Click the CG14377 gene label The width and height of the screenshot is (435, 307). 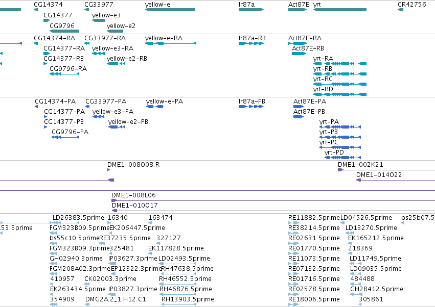tap(58, 15)
